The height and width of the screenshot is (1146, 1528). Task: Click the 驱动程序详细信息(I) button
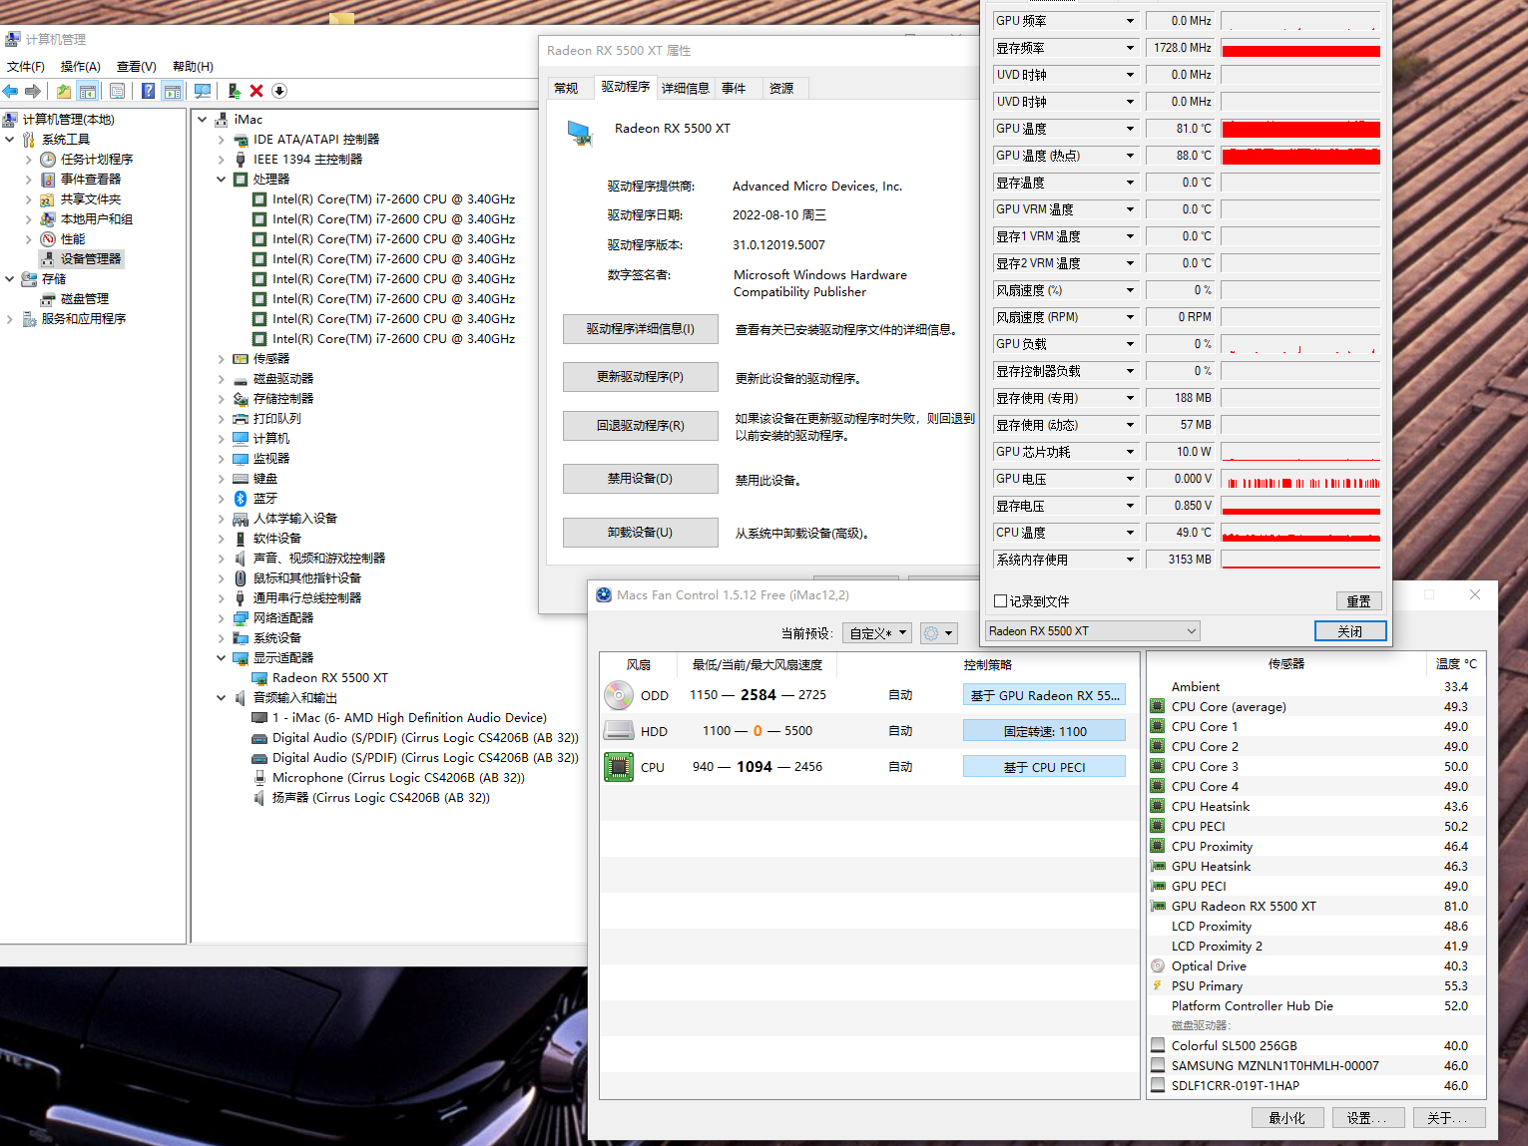(x=641, y=329)
